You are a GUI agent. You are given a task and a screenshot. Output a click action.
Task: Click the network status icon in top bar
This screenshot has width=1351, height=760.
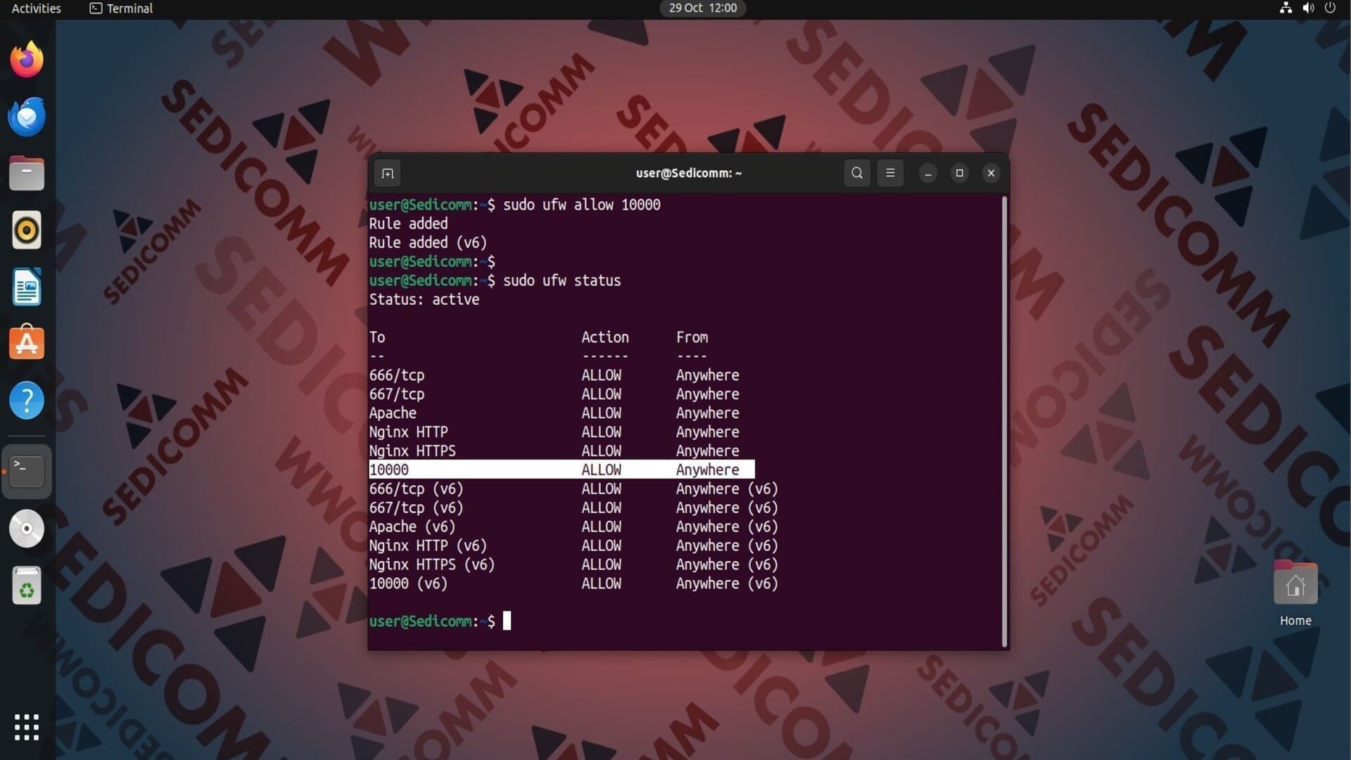tap(1286, 8)
